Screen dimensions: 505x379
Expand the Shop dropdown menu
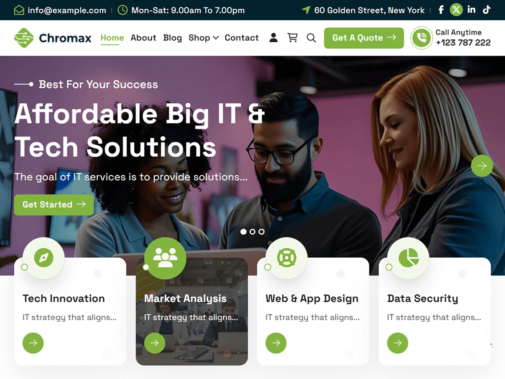coord(204,38)
